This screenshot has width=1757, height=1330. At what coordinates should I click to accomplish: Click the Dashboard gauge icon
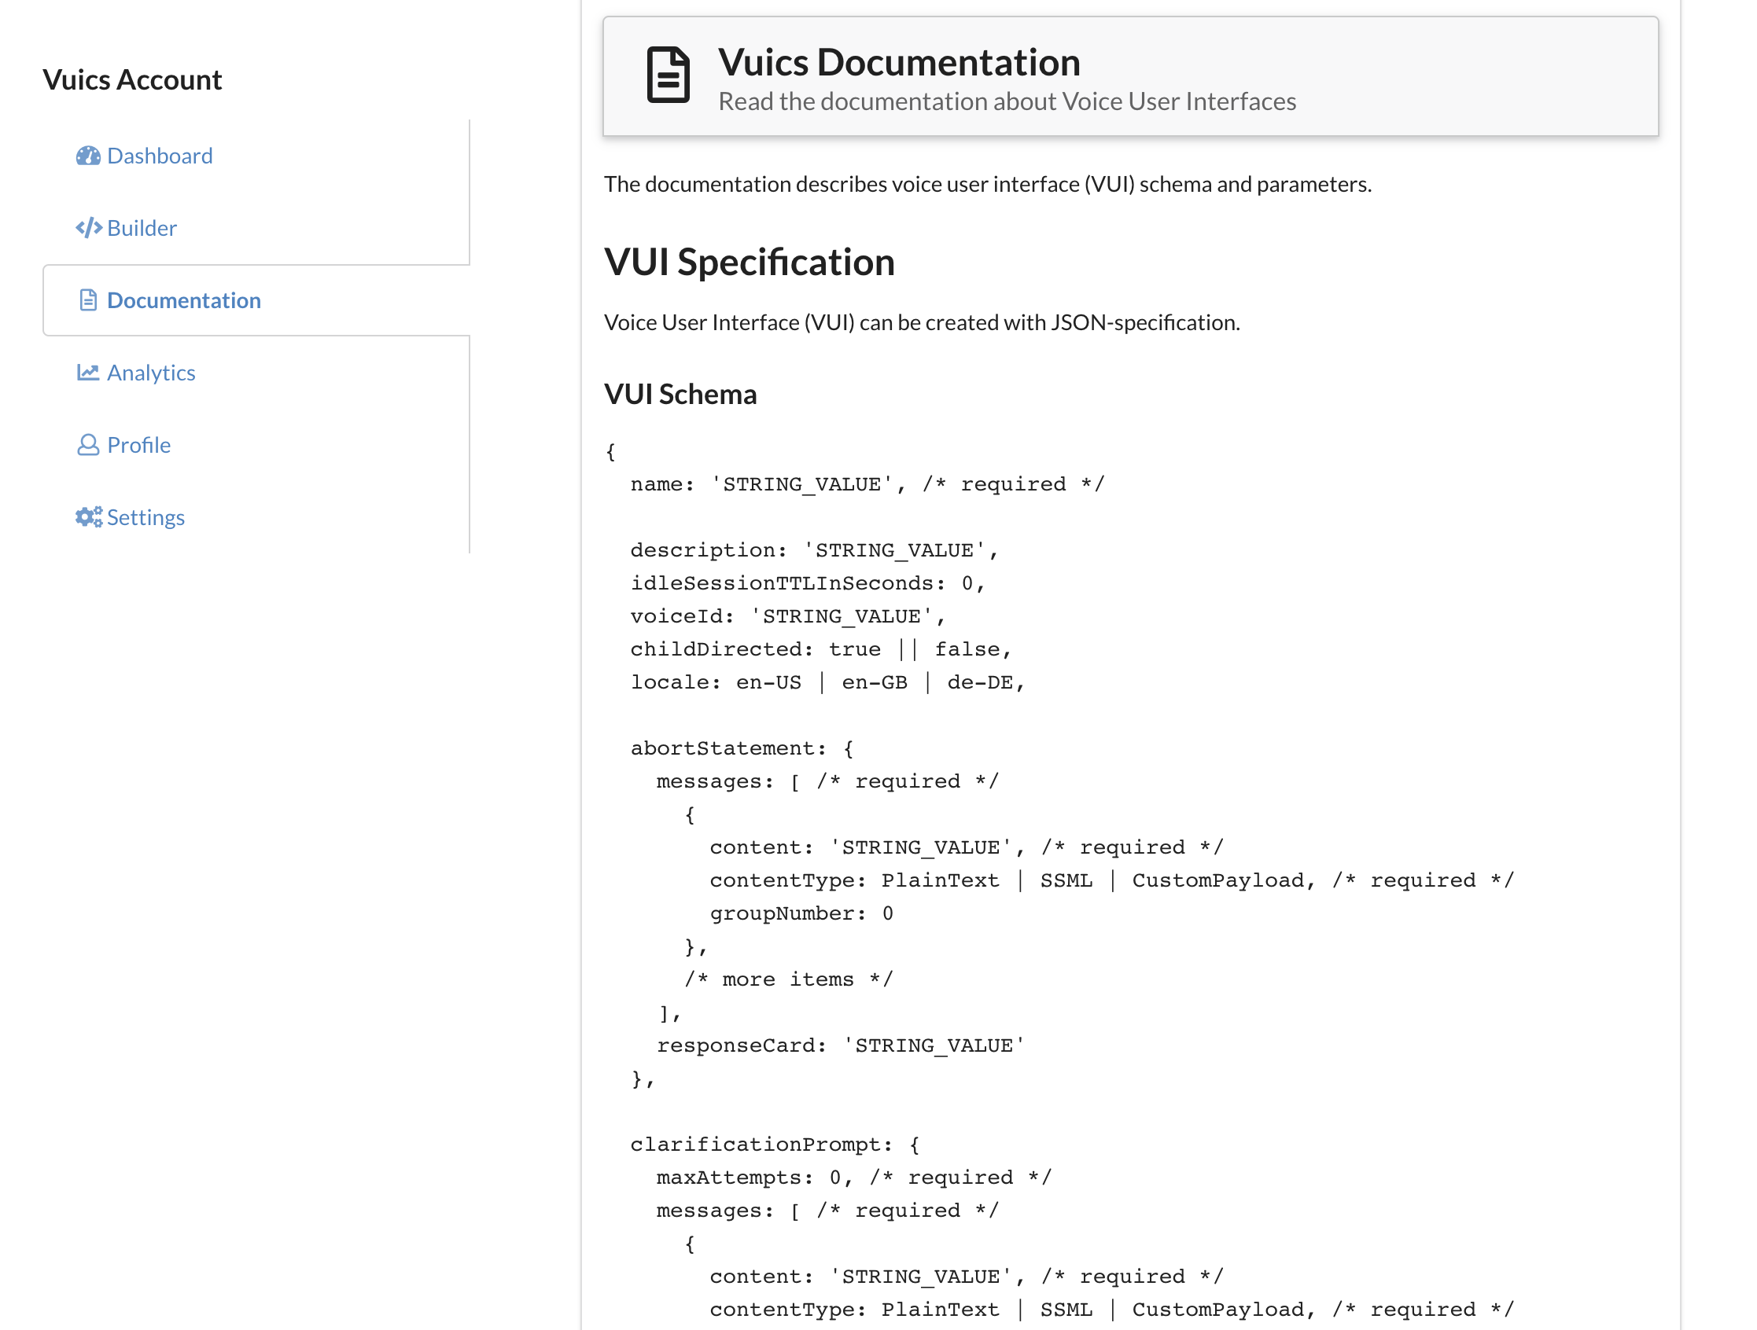pyautogui.click(x=87, y=156)
